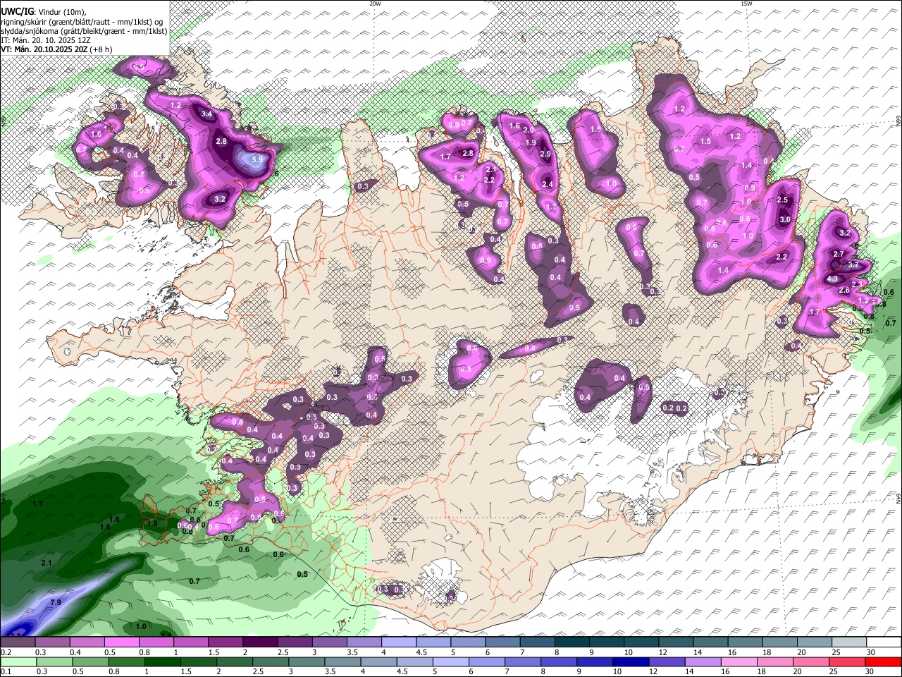Click the 0.2 label on snow scale

point(6,652)
